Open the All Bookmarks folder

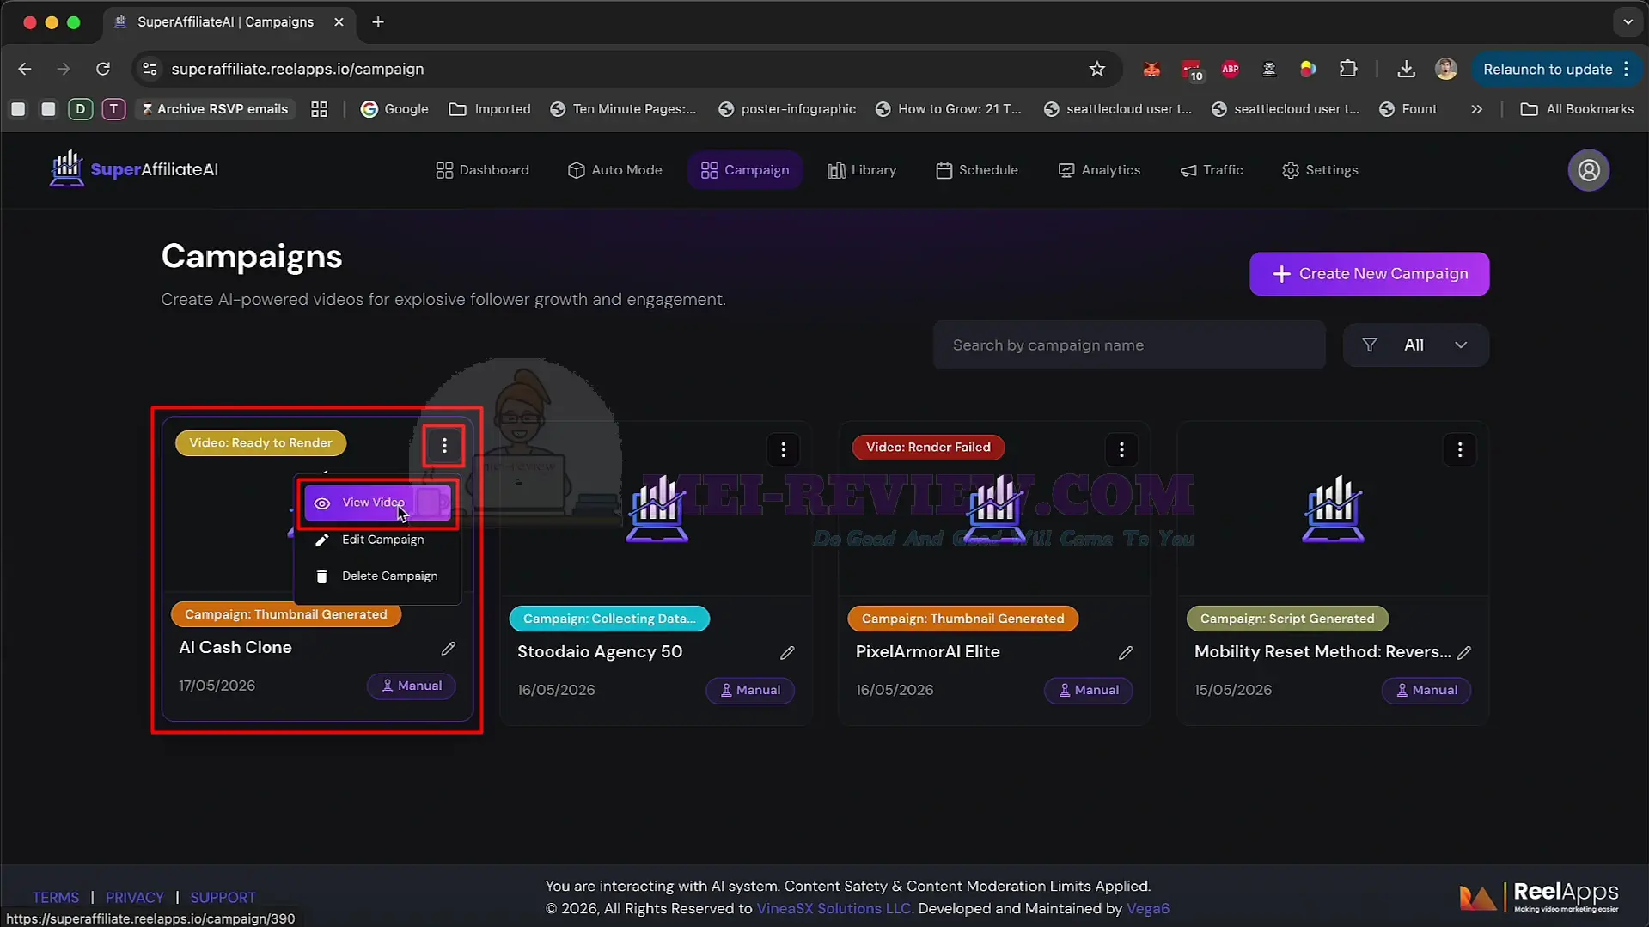1577,109
